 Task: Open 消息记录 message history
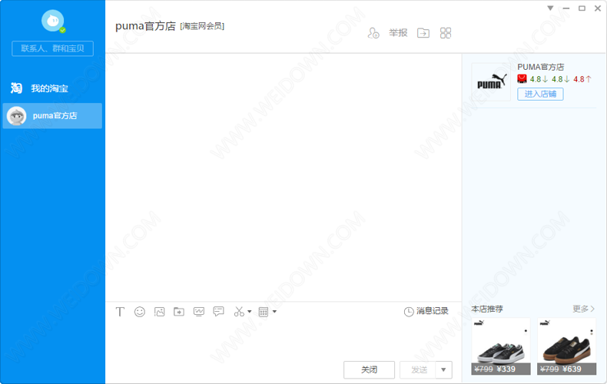(x=426, y=312)
